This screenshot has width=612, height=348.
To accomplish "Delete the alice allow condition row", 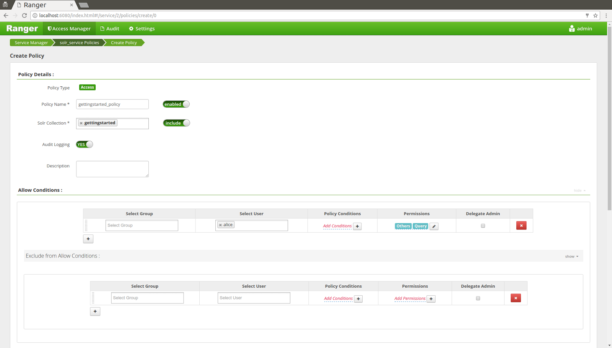I will coord(521,225).
